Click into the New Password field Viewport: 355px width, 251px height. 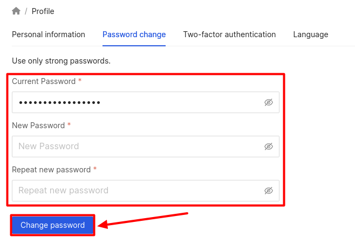[x=135, y=147]
